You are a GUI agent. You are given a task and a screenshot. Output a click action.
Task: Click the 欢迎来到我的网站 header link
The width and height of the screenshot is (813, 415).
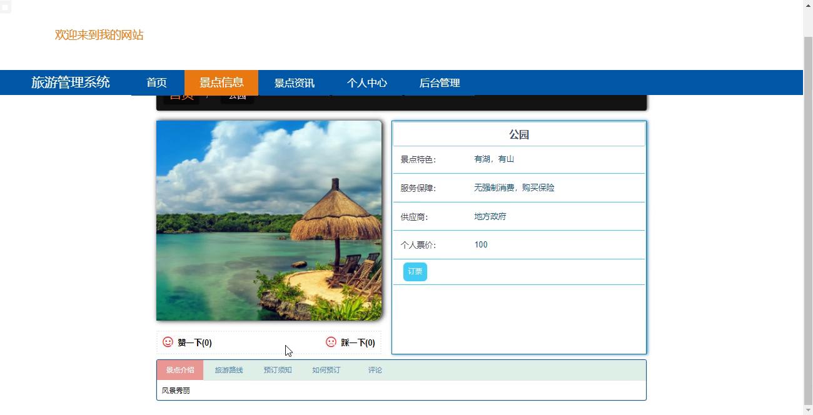(99, 35)
